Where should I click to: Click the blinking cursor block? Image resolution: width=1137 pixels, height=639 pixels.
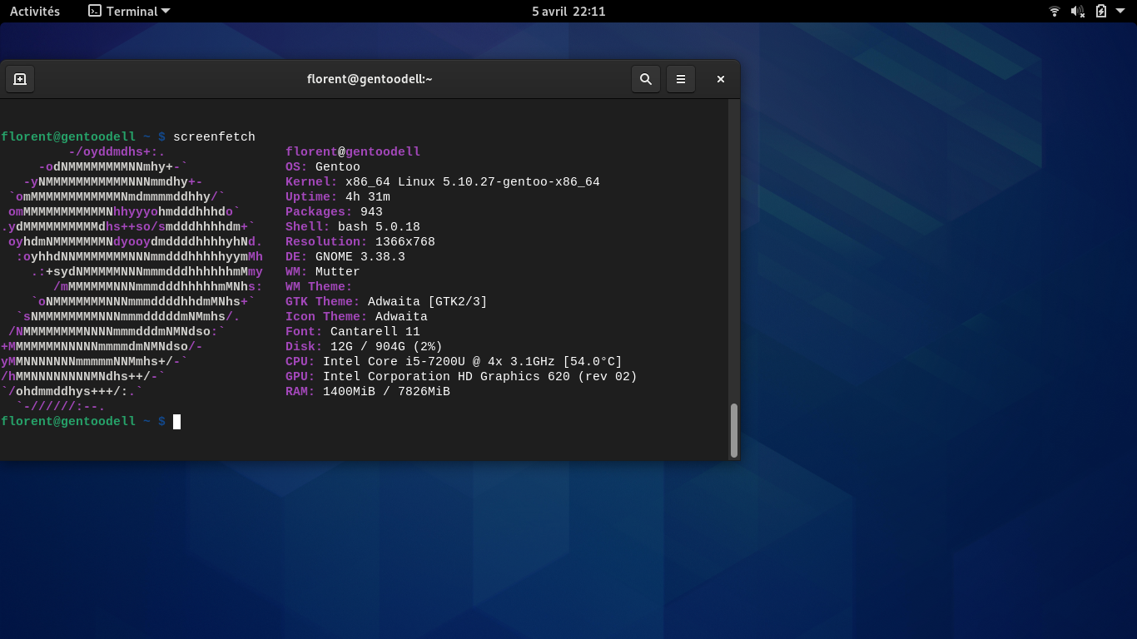coord(176,421)
